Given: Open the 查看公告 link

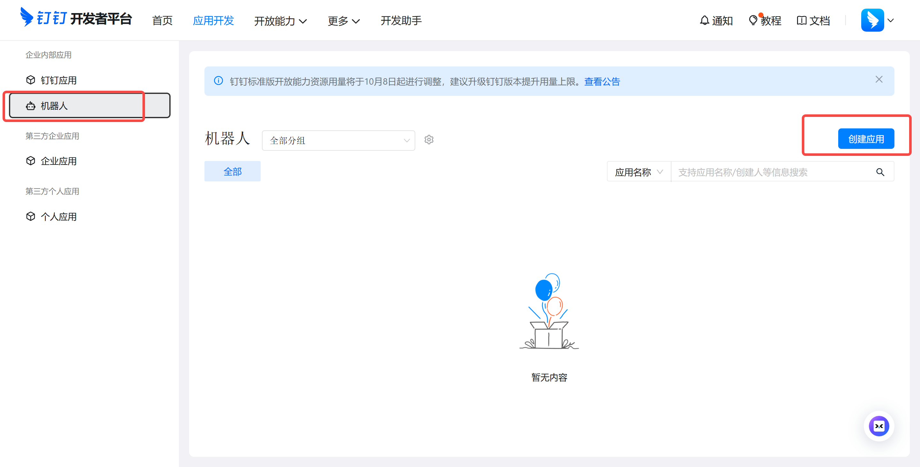Looking at the screenshot, I should click(x=602, y=82).
